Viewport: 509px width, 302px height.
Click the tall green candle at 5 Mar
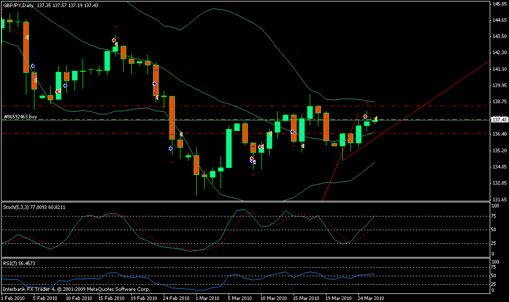coord(229,148)
